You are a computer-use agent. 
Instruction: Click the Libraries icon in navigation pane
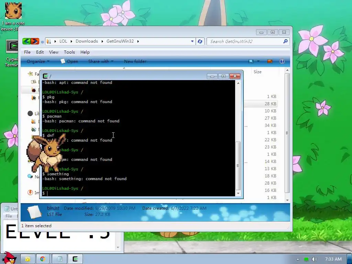30,113
